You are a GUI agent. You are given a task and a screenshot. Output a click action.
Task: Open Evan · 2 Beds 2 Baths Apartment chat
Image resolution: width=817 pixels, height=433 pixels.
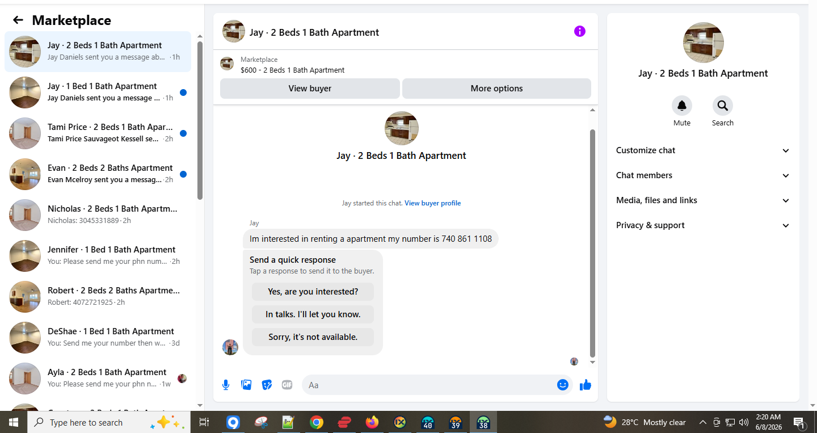coord(98,174)
